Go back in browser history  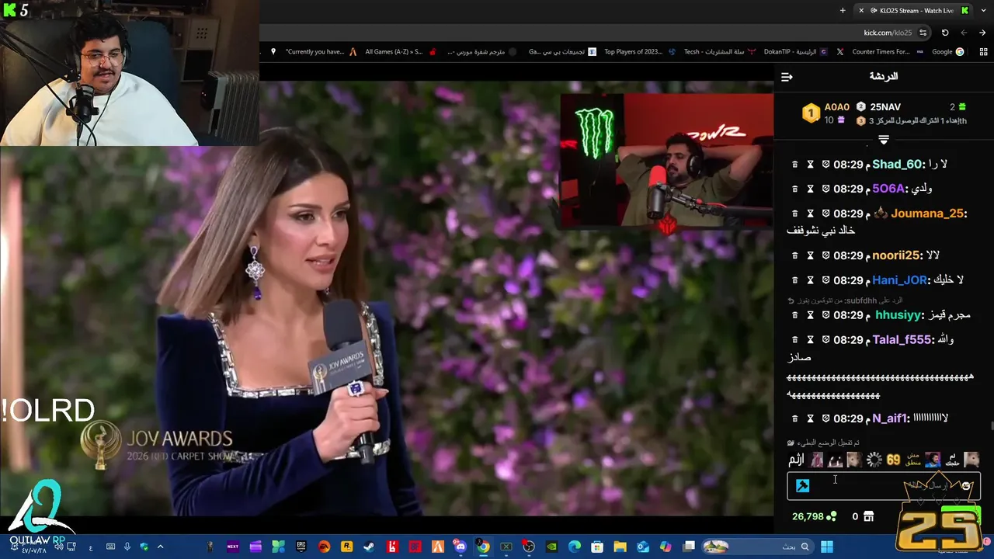pyautogui.click(x=982, y=33)
